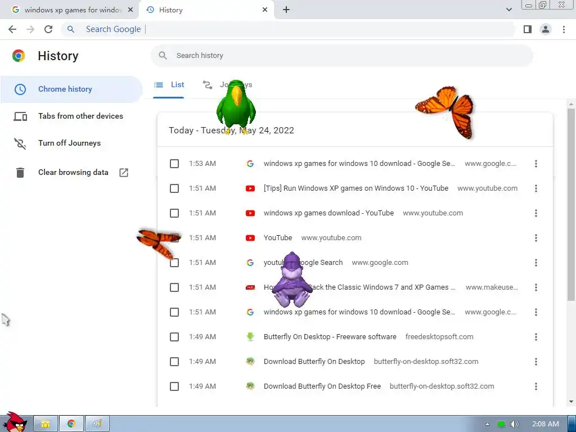Switch to the windows xp games browser tab
The width and height of the screenshot is (576, 432).
(x=70, y=10)
